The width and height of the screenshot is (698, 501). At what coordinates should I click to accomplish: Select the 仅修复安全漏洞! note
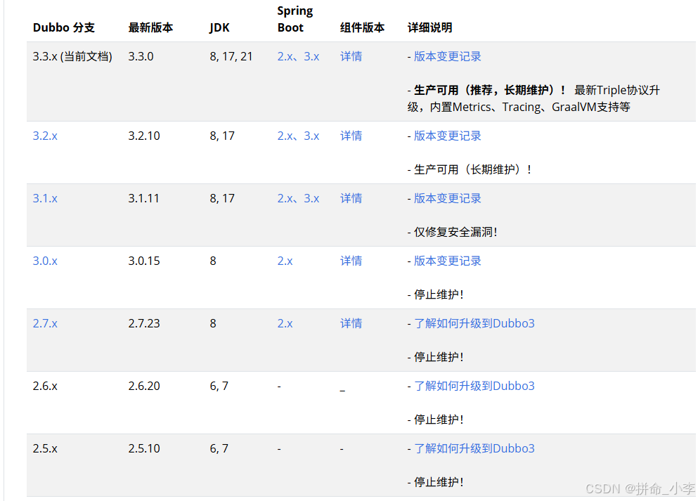pos(455,232)
